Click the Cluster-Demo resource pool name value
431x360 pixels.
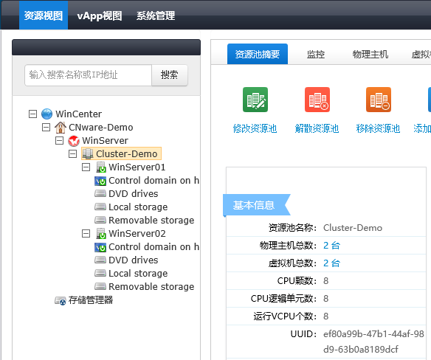(x=353, y=228)
